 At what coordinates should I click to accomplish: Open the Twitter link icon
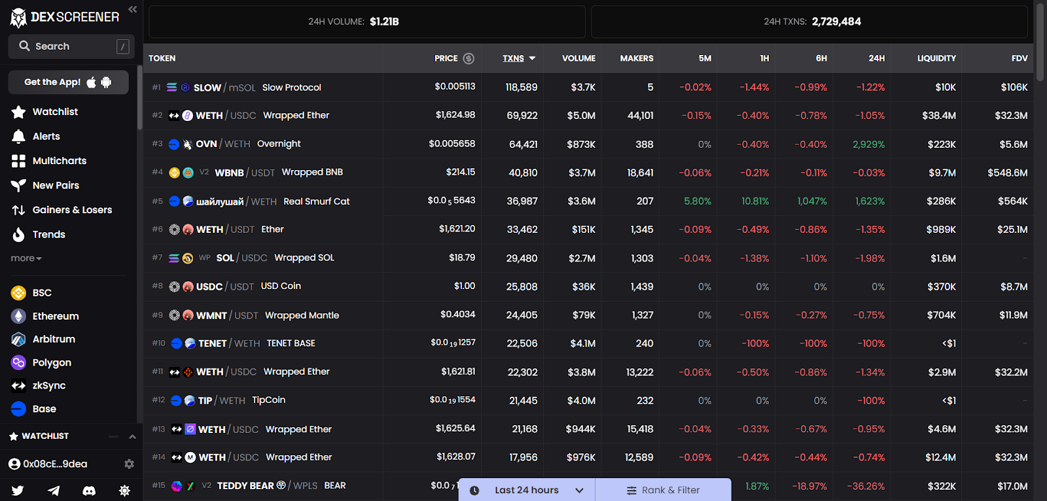(18, 491)
